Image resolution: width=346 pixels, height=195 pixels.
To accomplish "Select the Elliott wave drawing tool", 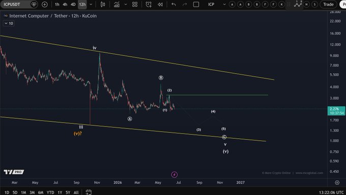I will 298,4.
